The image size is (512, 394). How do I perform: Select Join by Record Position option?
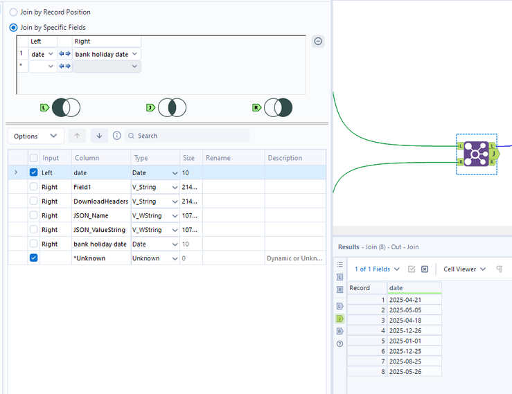coord(13,12)
